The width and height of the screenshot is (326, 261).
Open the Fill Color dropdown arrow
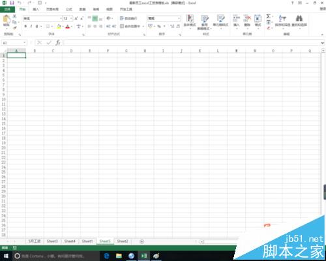[x=63, y=27]
